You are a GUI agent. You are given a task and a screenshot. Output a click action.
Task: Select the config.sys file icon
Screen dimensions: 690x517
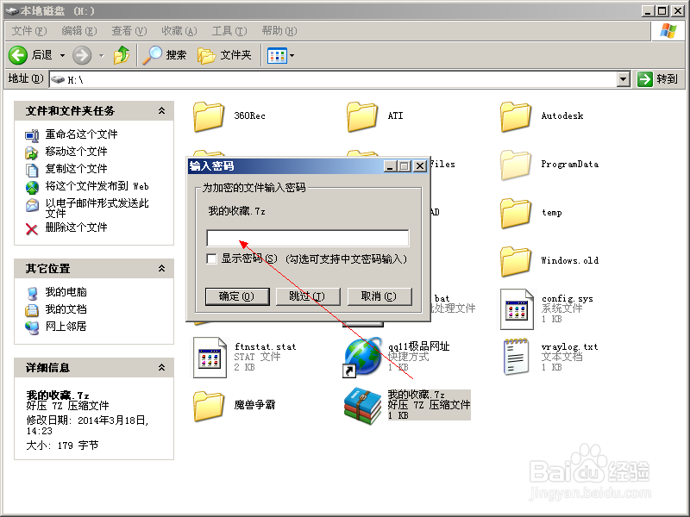[517, 309]
